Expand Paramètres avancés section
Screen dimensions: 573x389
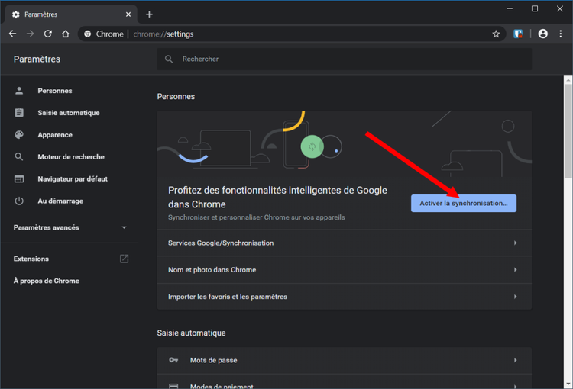[x=70, y=227]
